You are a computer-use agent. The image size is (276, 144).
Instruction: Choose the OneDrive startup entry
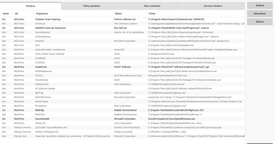tap(40, 41)
